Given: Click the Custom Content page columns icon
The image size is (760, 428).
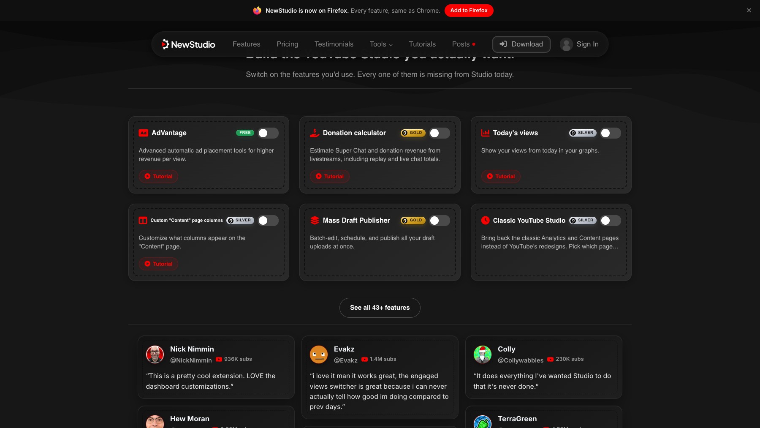Looking at the screenshot, I should pyautogui.click(x=143, y=220).
